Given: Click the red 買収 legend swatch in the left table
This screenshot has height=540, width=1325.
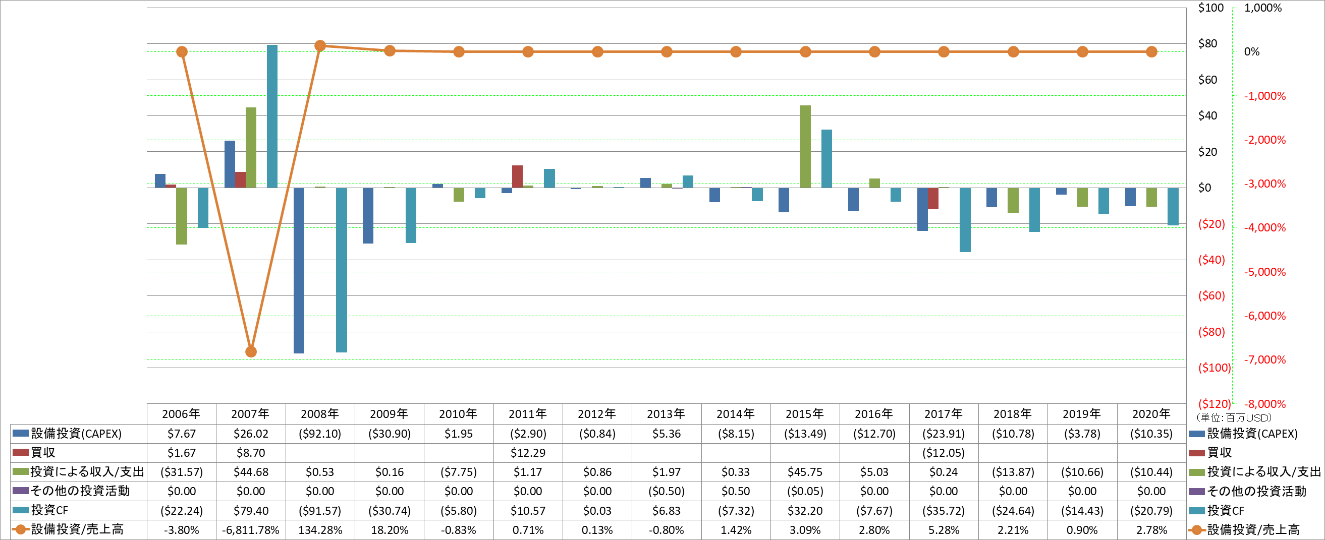Looking at the screenshot, I should coord(21,452).
